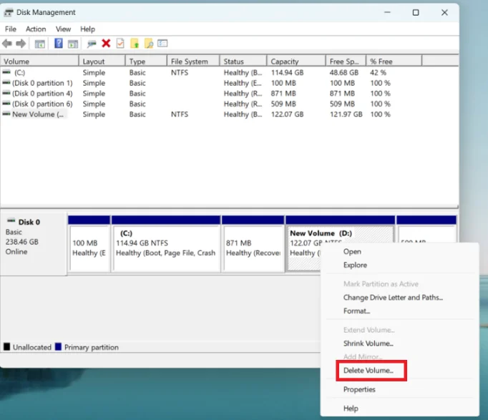The image size is (488, 420).
Task: Choose Properties in the context menu
Action: 359,389
